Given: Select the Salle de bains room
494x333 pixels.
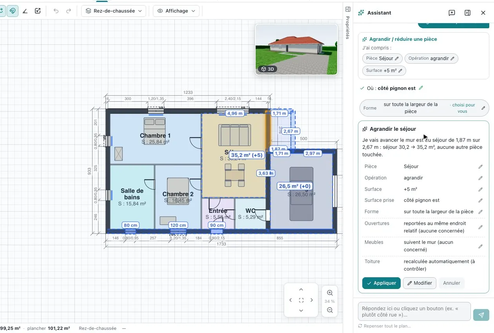Looking at the screenshot, I should click(x=132, y=194).
